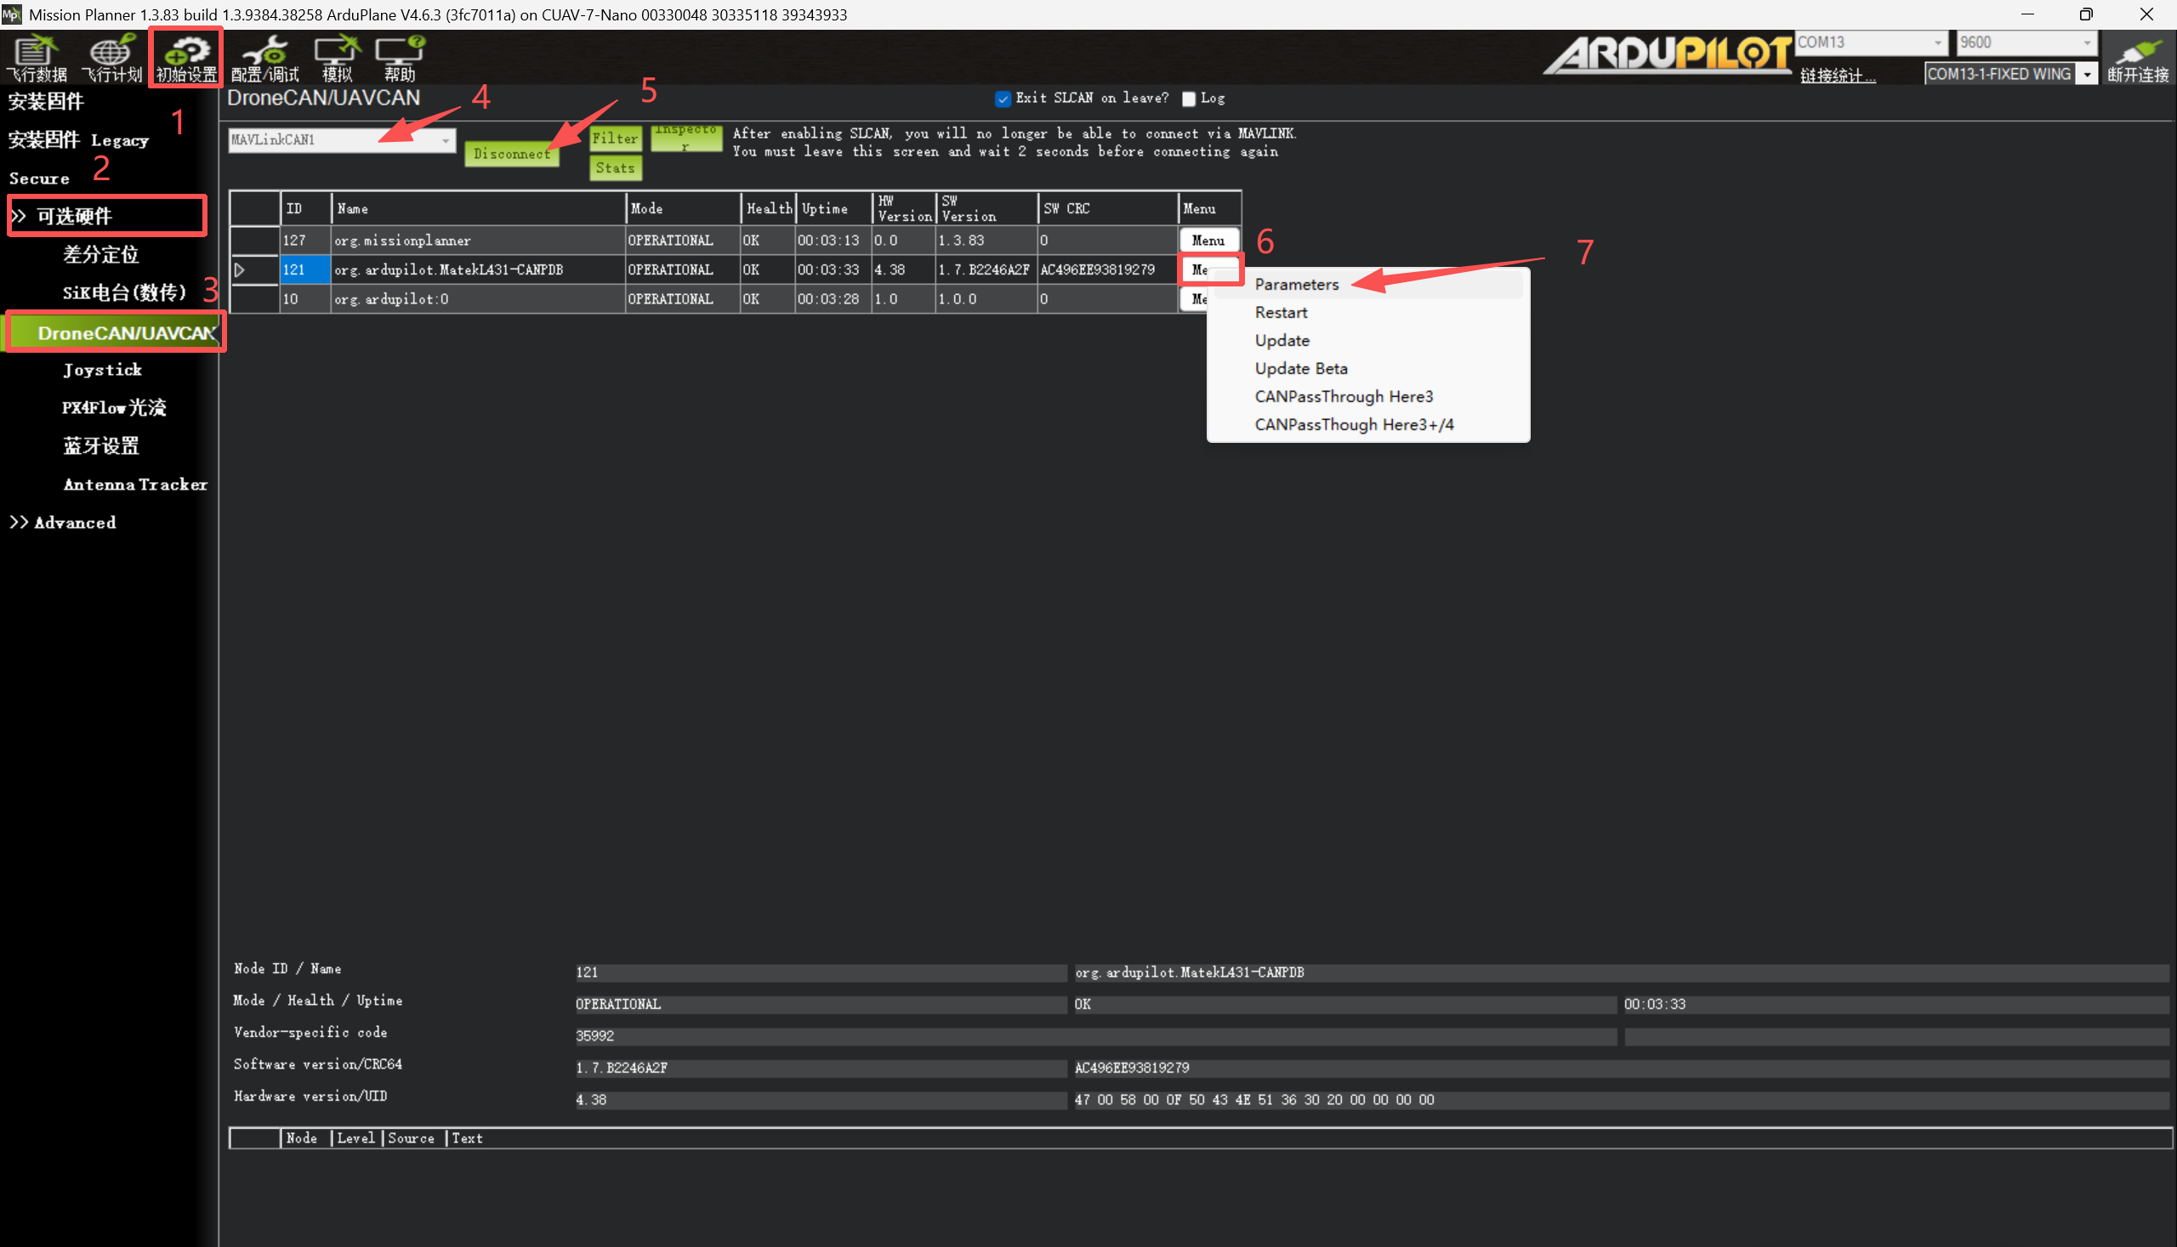Select the org.ardupilot:0 node row
2177x1247 pixels.
click(704, 299)
